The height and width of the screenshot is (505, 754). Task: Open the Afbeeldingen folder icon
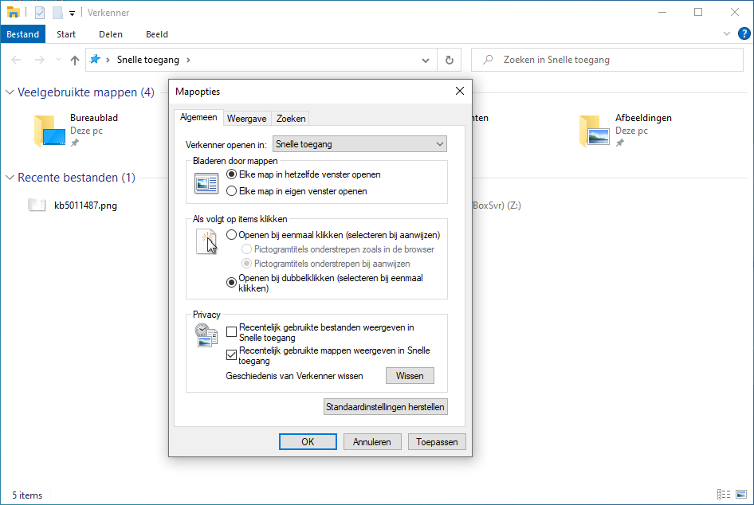594,131
